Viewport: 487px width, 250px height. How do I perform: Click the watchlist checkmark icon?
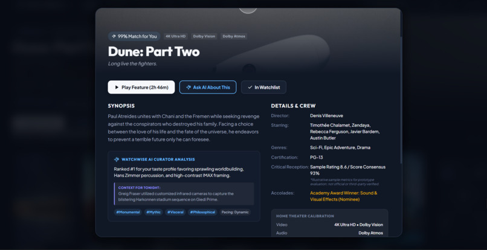(x=250, y=88)
